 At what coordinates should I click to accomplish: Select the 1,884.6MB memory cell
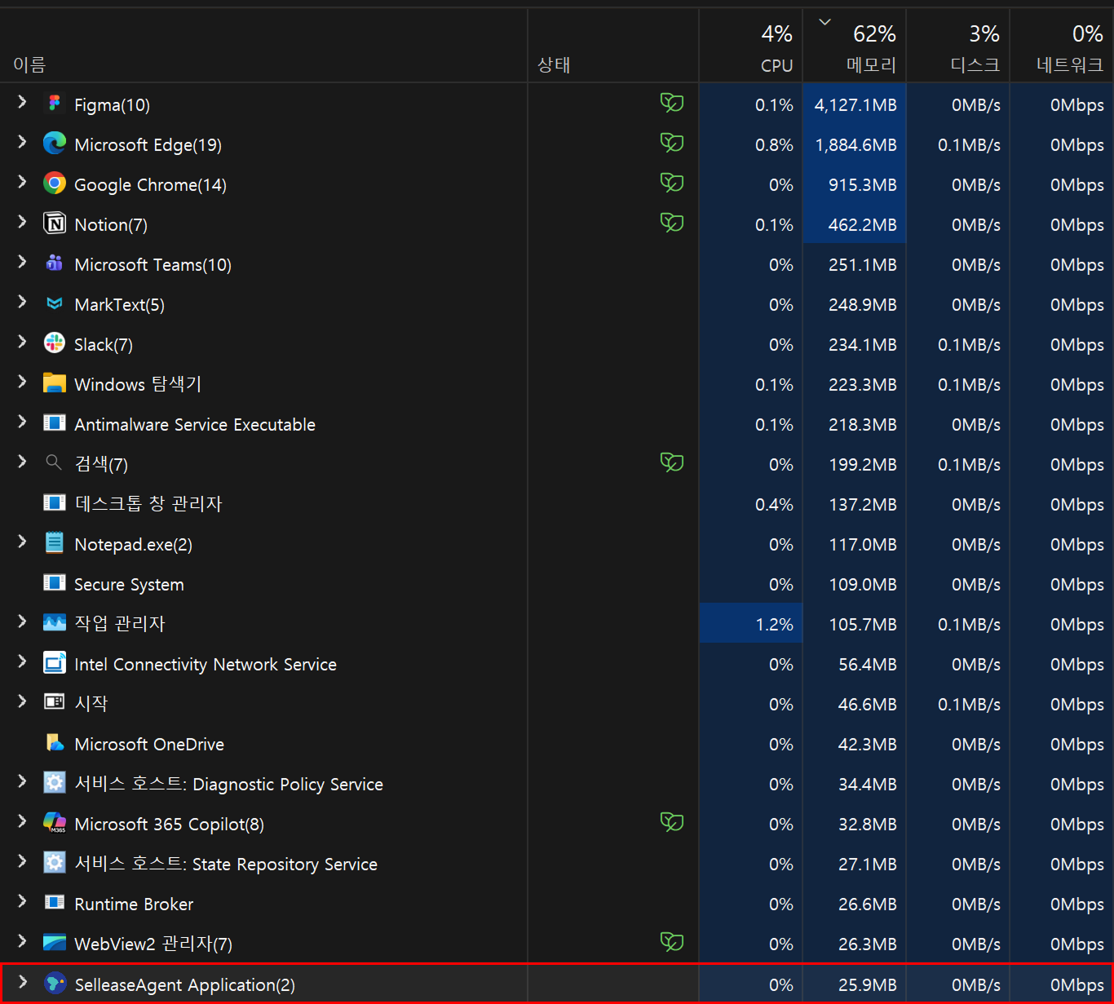(855, 144)
